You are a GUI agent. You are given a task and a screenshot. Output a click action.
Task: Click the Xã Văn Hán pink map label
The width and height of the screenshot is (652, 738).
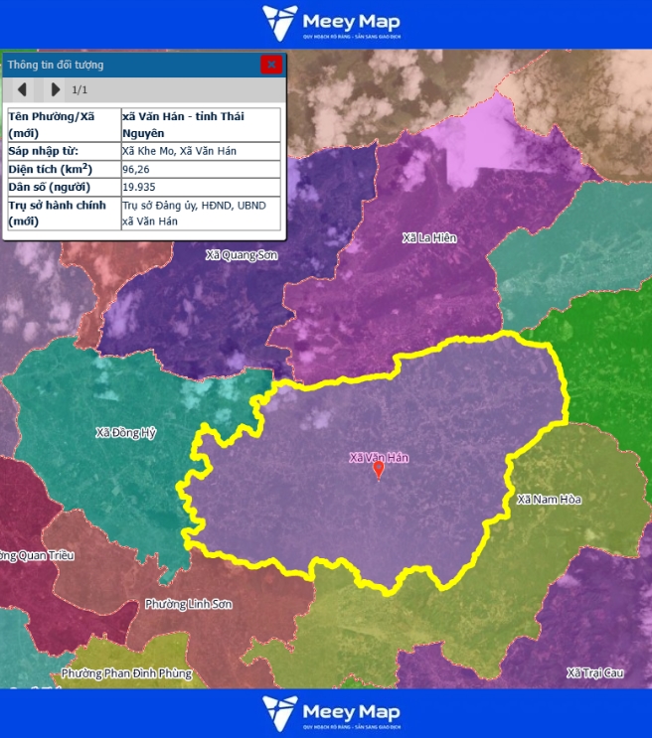pos(379,458)
